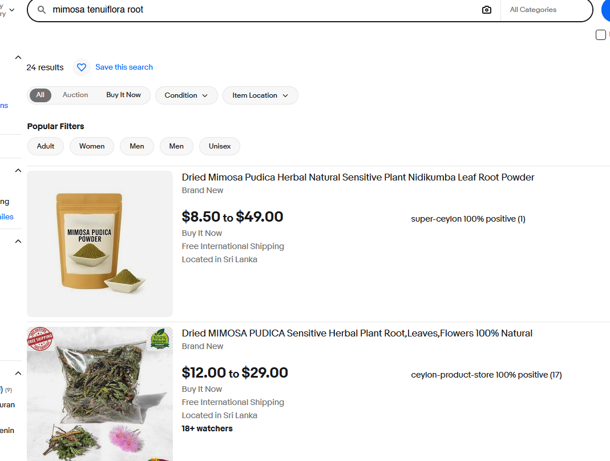Click the blue search button
The image size is (610, 461).
point(606,10)
